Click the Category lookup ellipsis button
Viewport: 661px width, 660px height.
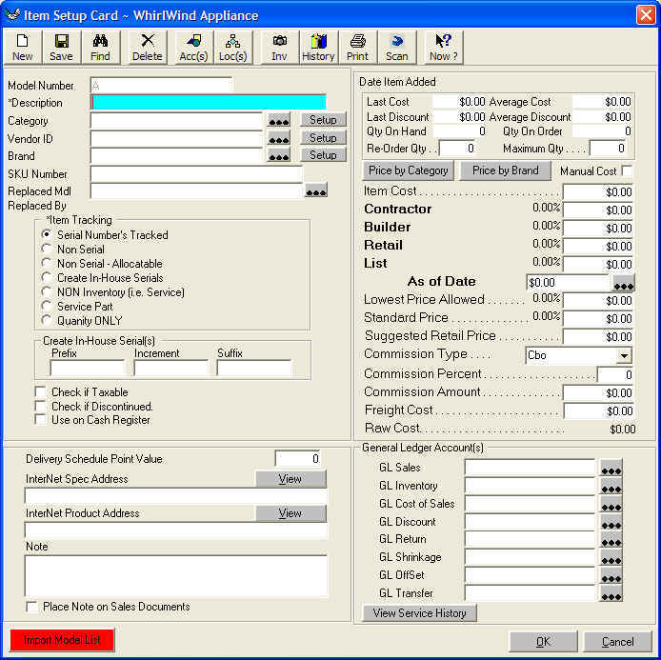pyautogui.click(x=279, y=120)
